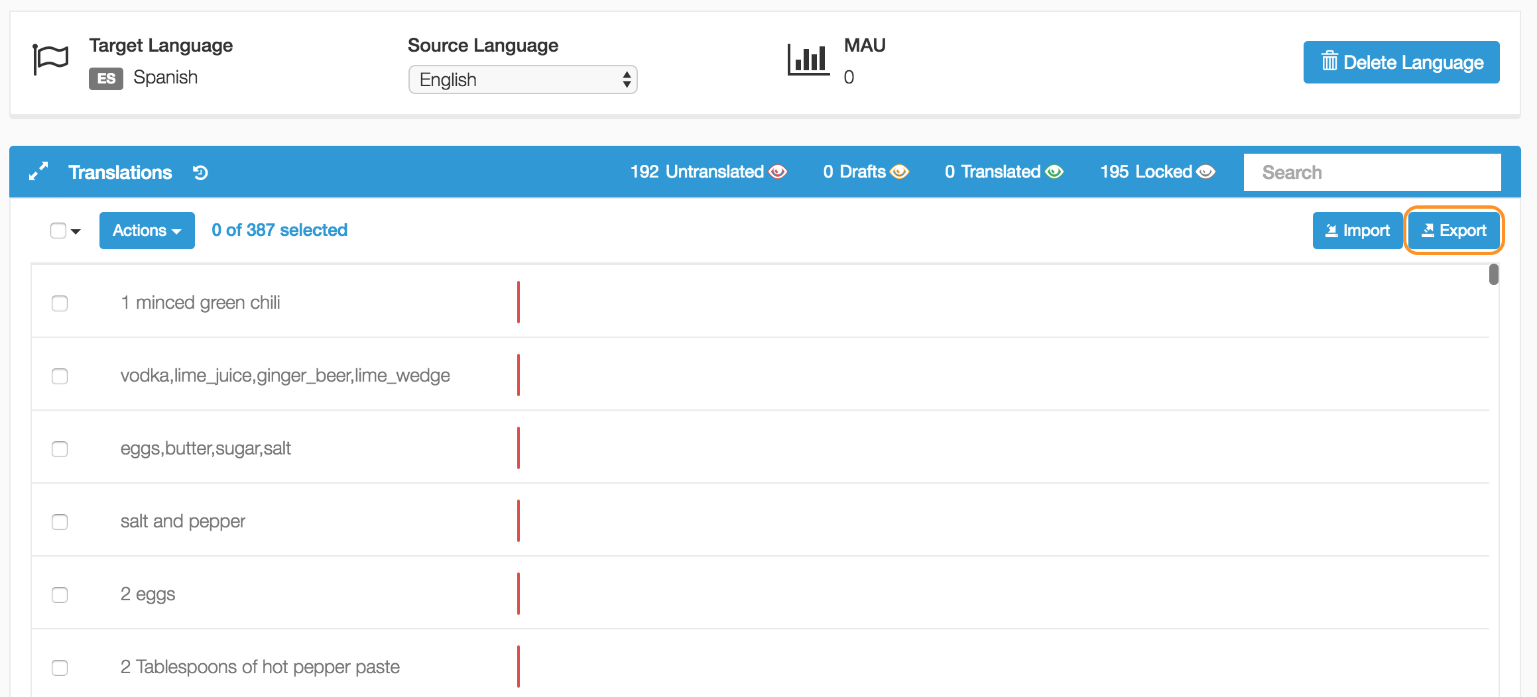Click the ES language badge
The image size is (1537, 697).
[x=106, y=78]
